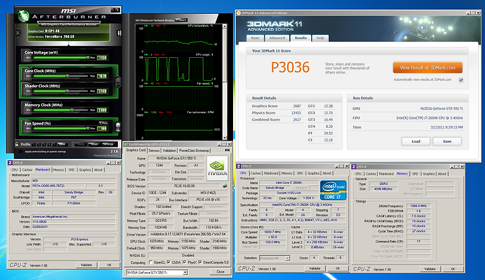Select Results tab in 3DMark 11
The height and width of the screenshot is (280, 485).
click(x=300, y=38)
